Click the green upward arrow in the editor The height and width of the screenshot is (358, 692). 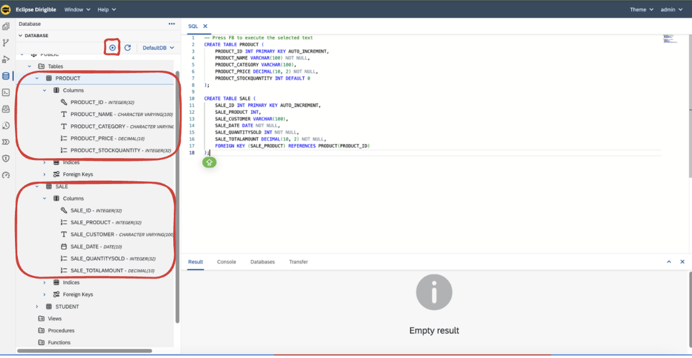[209, 163]
